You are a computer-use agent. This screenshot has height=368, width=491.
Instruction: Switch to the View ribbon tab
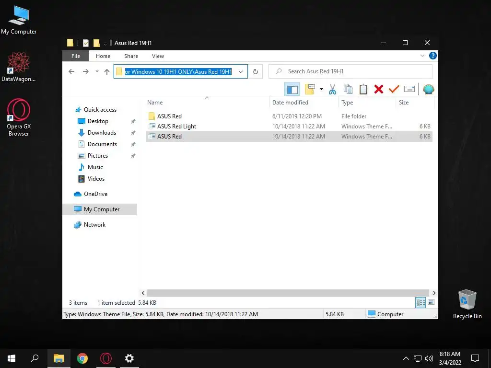pos(158,56)
